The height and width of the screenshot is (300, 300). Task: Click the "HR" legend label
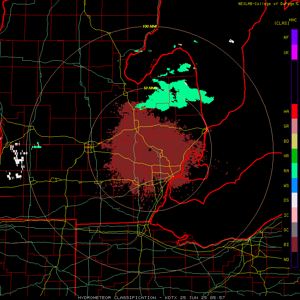(x=286, y=156)
